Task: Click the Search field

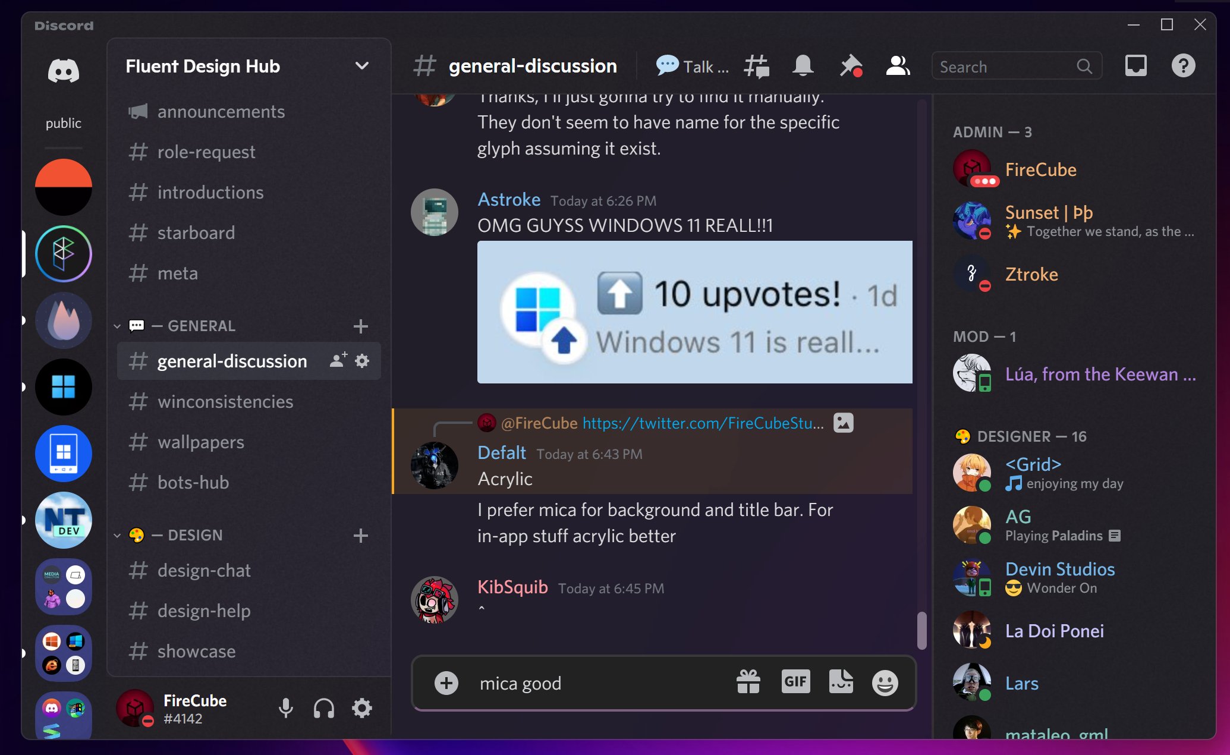Action: [x=1017, y=67]
